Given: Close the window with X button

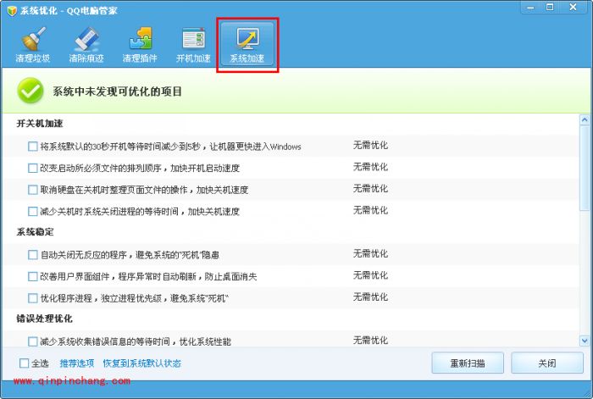Looking at the screenshot, I should [x=574, y=8].
